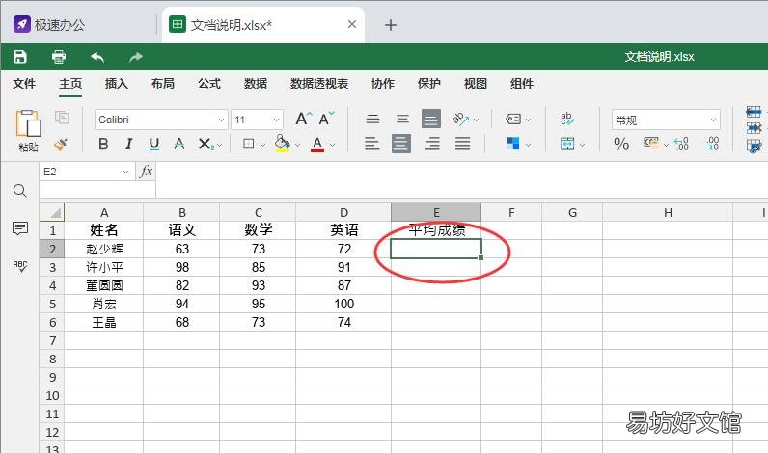Center text horizontally
This screenshot has height=453, width=768.
(x=401, y=144)
